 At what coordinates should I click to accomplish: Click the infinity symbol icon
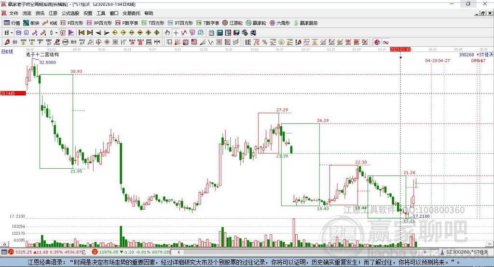[385, 42]
